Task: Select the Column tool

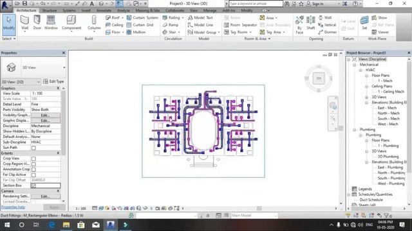Action: point(94,23)
